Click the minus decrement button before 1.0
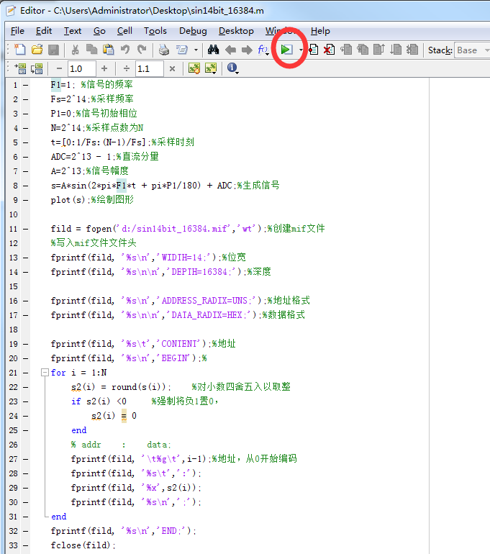Viewport: 490px width, 554px height. (x=59, y=68)
